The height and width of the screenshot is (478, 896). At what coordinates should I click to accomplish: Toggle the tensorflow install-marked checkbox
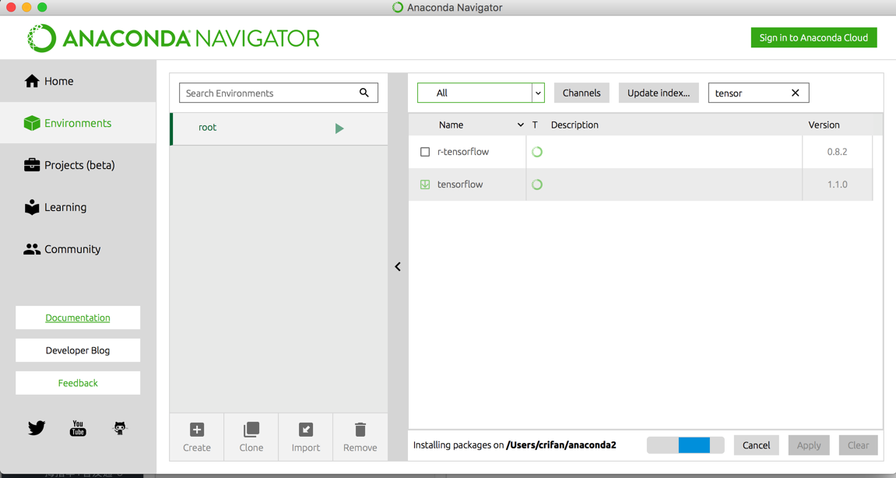click(x=424, y=185)
